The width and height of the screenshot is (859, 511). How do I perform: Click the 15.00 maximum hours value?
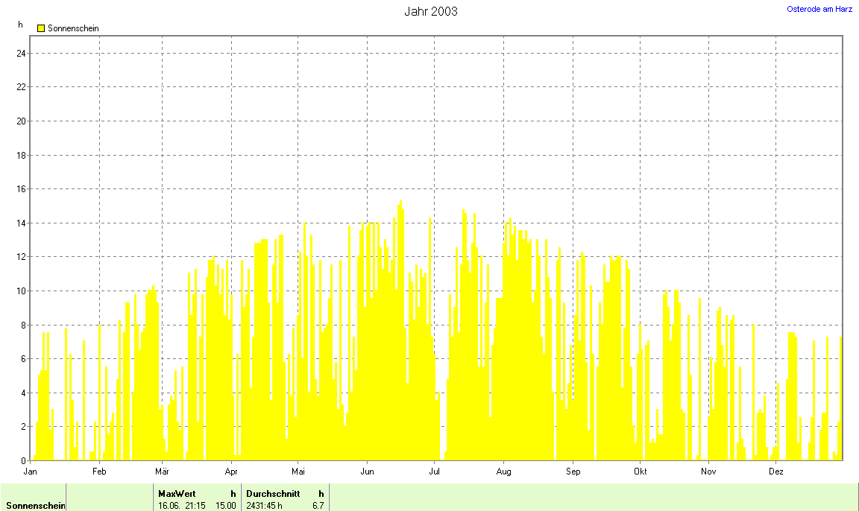[x=226, y=506]
